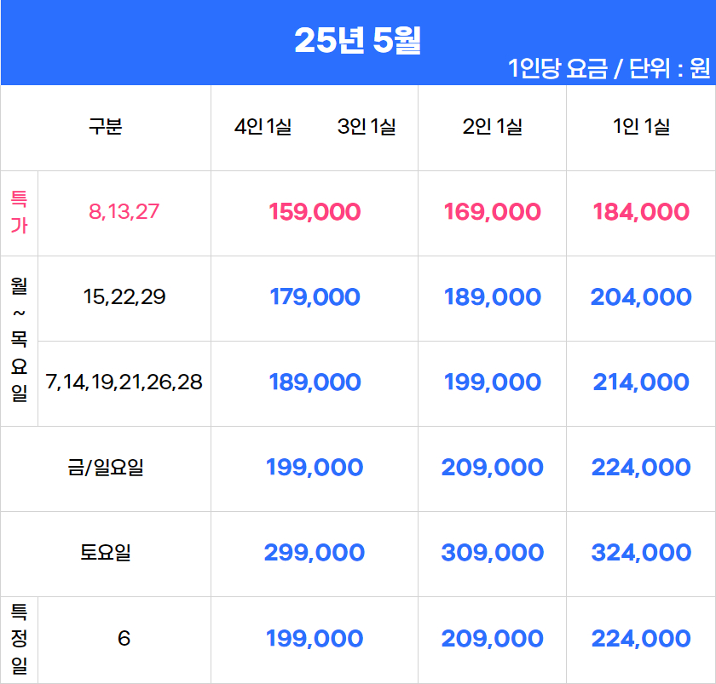Image resolution: width=716 pixels, height=684 pixels.
Task: Click the 7,14,19,21,26,28 dates cell
Action: (124, 382)
